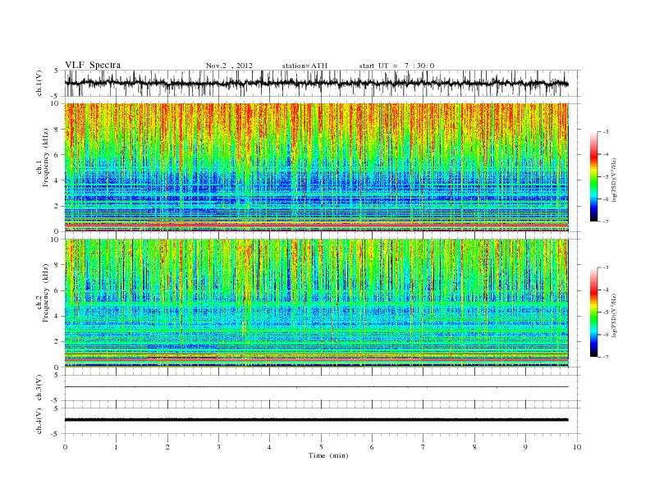Click the '3' time axis tick label

pyautogui.click(x=218, y=447)
